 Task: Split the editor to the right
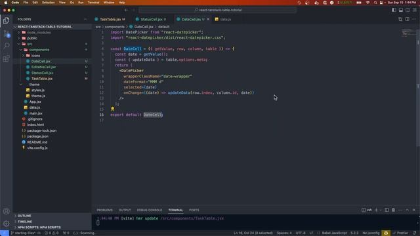[x=407, y=19]
